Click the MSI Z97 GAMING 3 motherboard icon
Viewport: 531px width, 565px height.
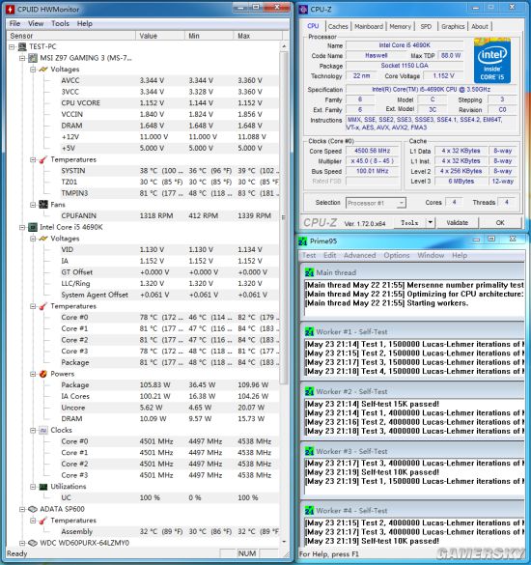coord(33,58)
